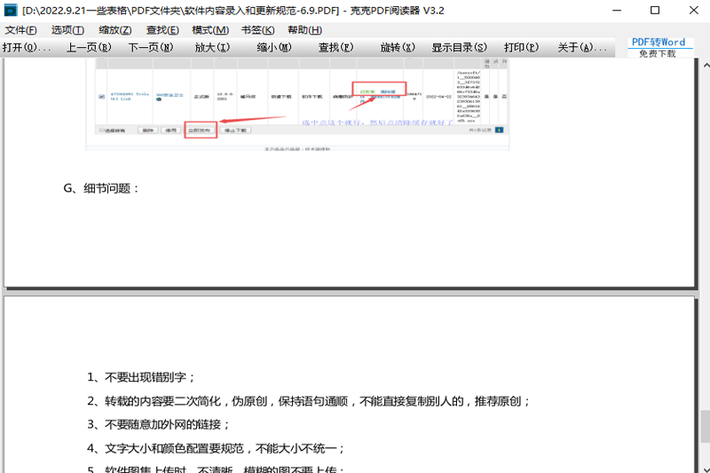Expand the 缩放(Z) zoom menu

115,30
